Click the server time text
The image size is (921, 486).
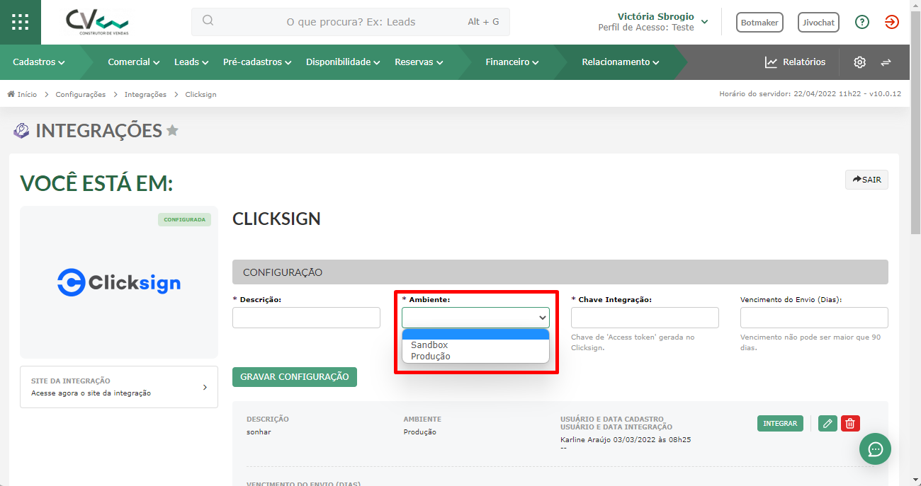pos(810,94)
